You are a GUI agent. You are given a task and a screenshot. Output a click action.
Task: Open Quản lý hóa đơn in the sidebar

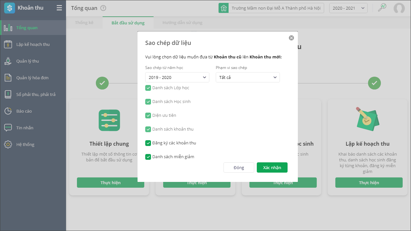click(x=32, y=78)
